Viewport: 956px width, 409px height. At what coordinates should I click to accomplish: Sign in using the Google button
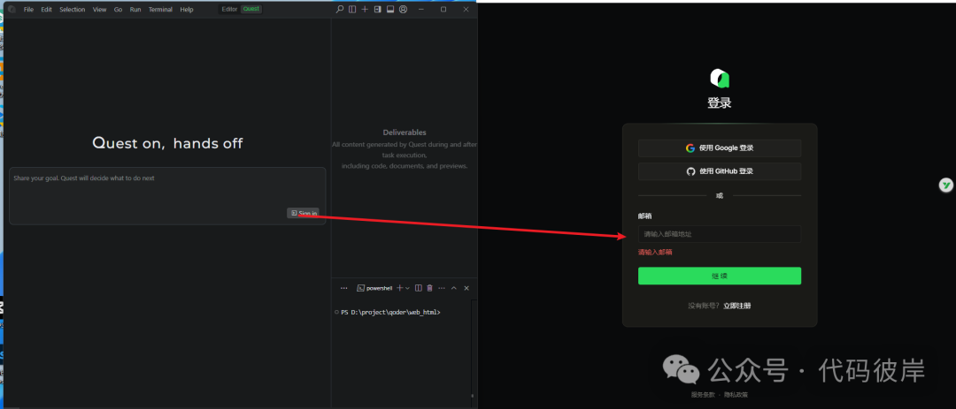click(x=720, y=148)
